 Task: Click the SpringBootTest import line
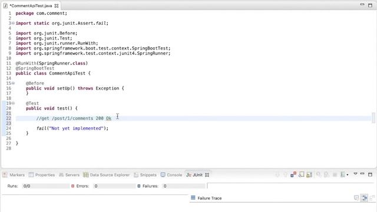(93, 48)
